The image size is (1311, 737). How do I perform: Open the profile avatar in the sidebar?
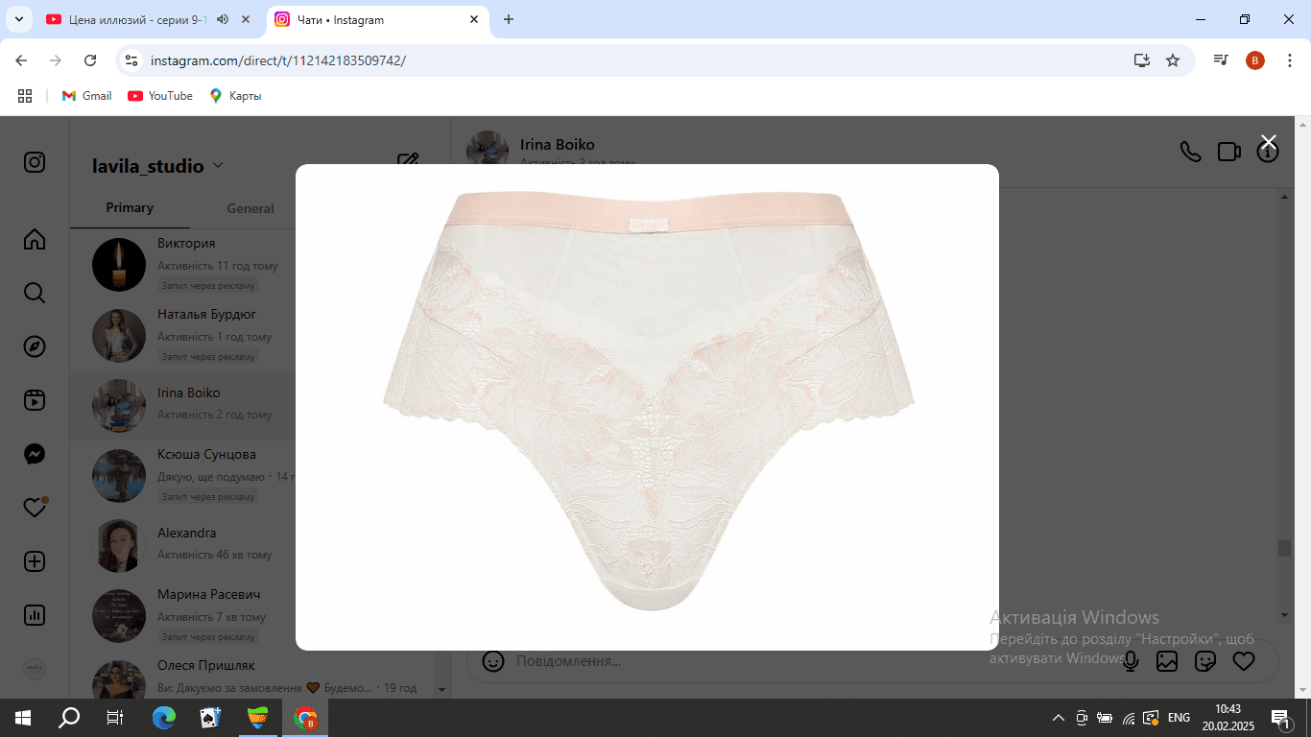coord(35,669)
